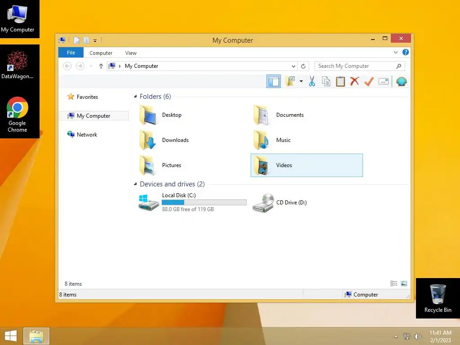This screenshot has width=460, height=345.
Task: Click File Explorer taskbar button
Action: (36, 336)
